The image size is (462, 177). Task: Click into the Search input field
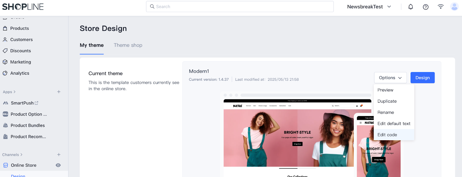[240, 6]
